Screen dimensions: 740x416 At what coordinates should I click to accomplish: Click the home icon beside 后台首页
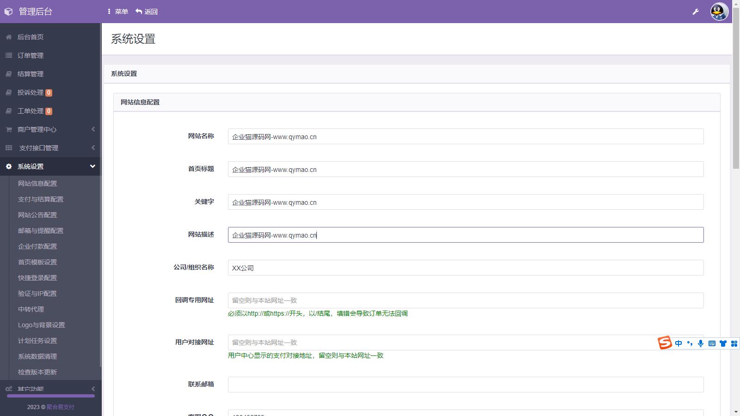coord(9,37)
